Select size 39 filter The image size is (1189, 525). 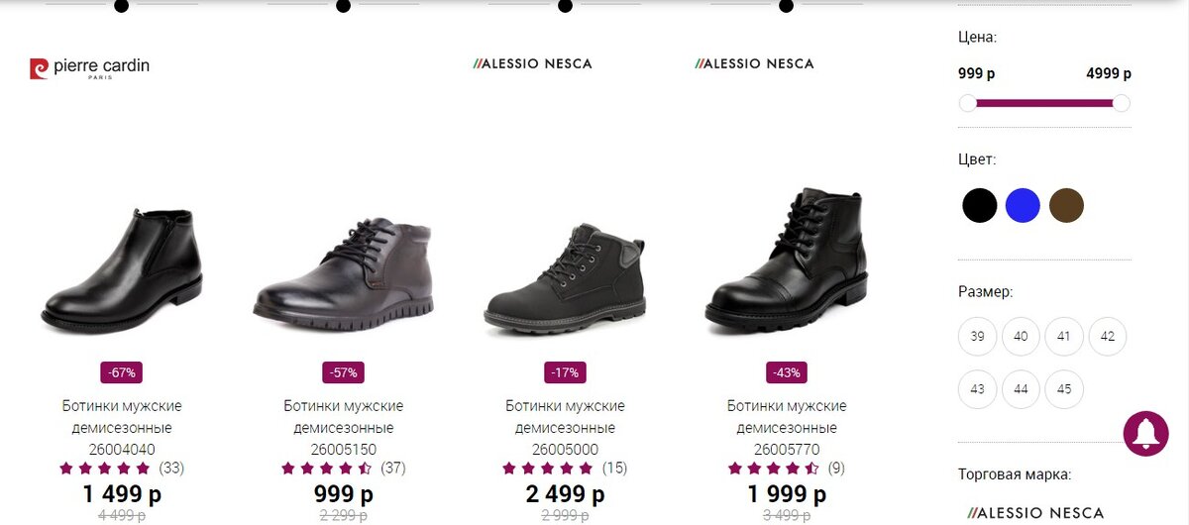[x=978, y=336]
